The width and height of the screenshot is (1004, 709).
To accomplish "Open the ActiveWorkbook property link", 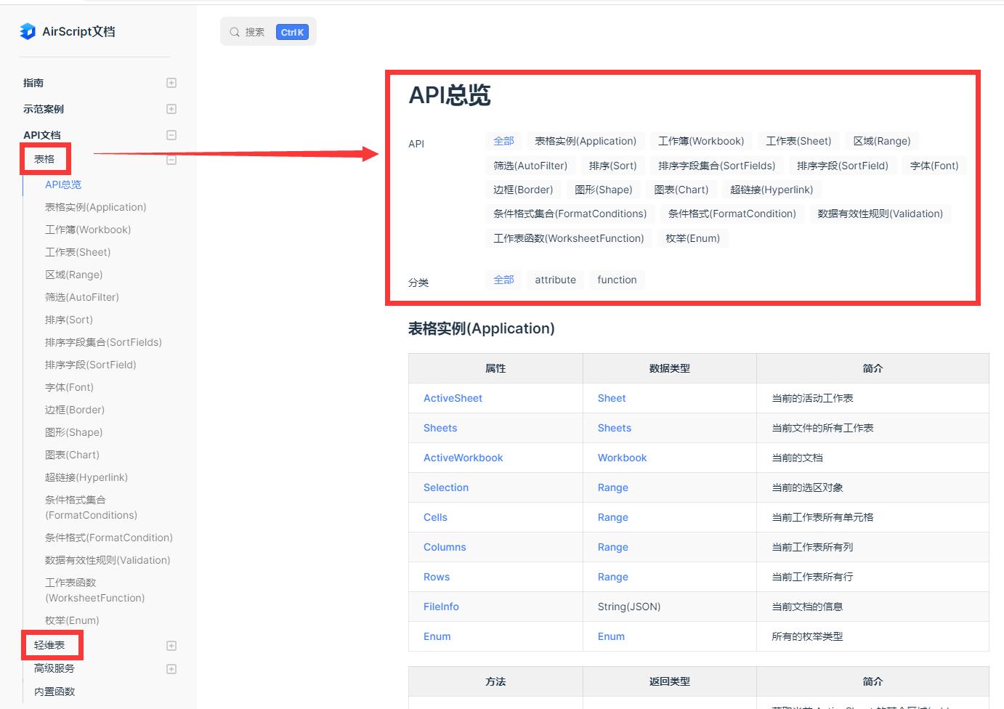I will point(463,458).
